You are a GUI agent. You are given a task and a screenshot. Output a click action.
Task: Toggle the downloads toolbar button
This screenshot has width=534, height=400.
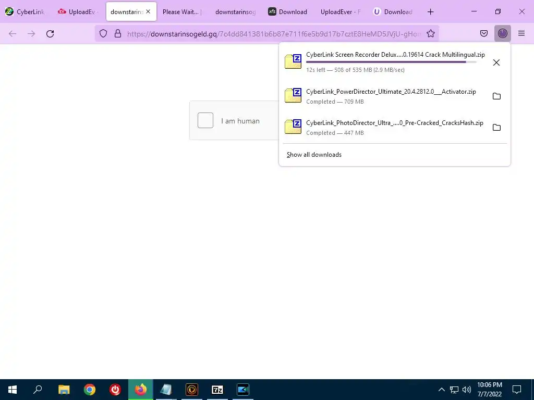tap(503, 33)
